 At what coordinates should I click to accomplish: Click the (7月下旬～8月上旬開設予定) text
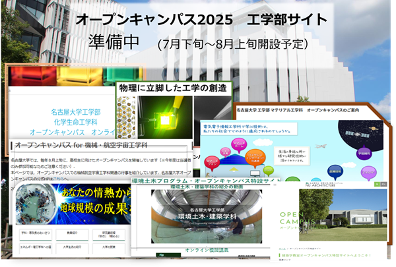[x=233, y=44]
